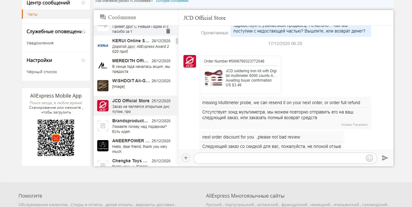Click the 17/12/2020 06:28 timestamp

(285, 43)
